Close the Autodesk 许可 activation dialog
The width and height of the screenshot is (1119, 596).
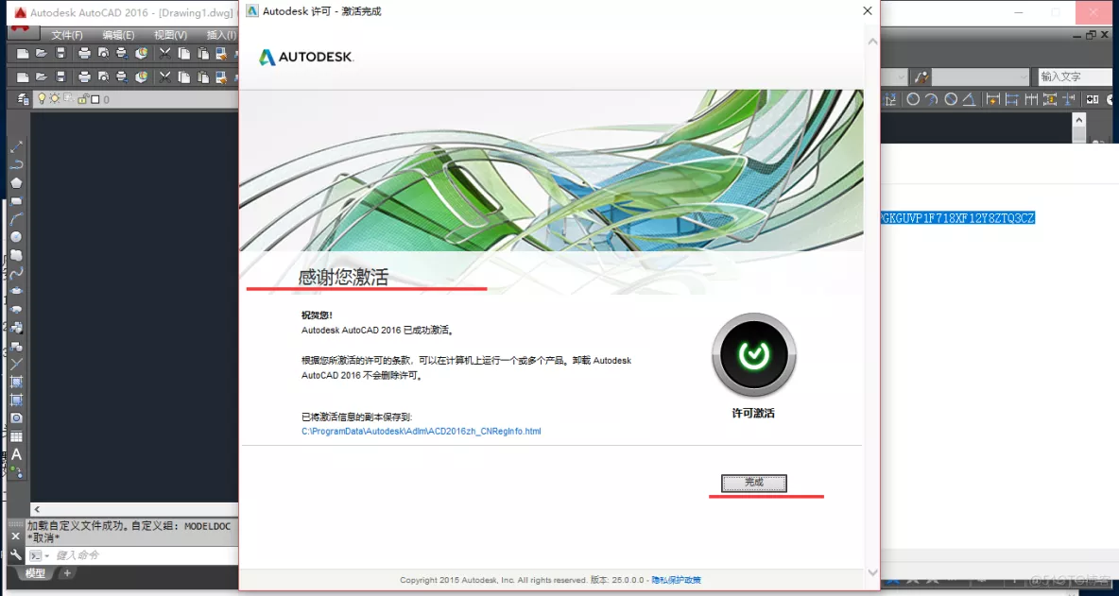[867, 10]
